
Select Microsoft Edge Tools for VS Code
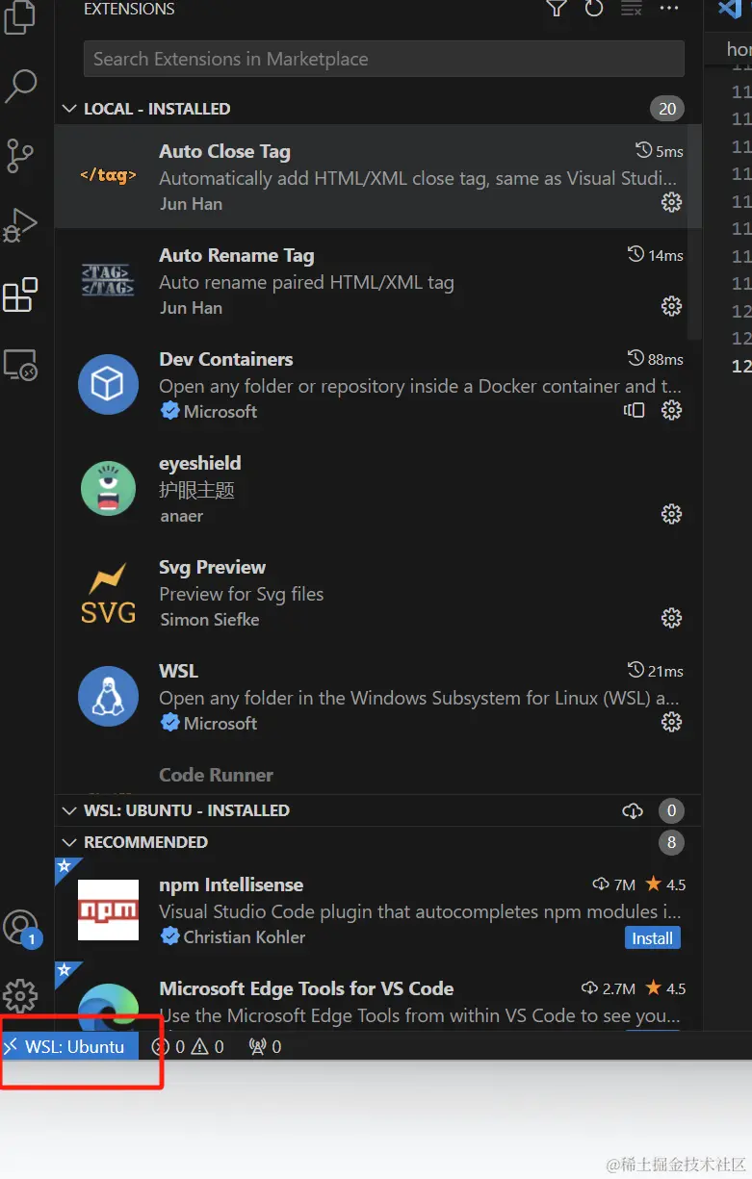[x=377, y=996]
